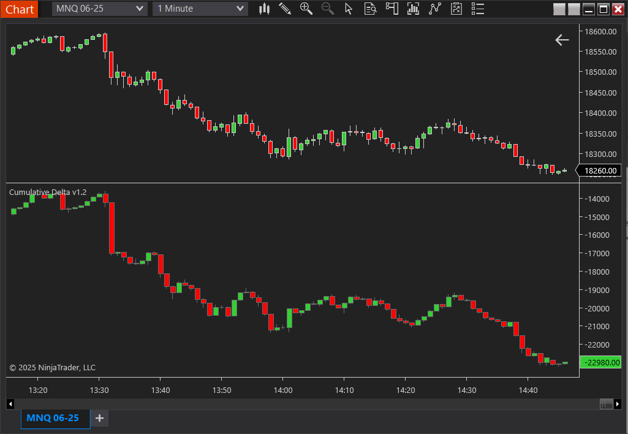Open the strategies icon
628x434 pixels.
(435, 9)
